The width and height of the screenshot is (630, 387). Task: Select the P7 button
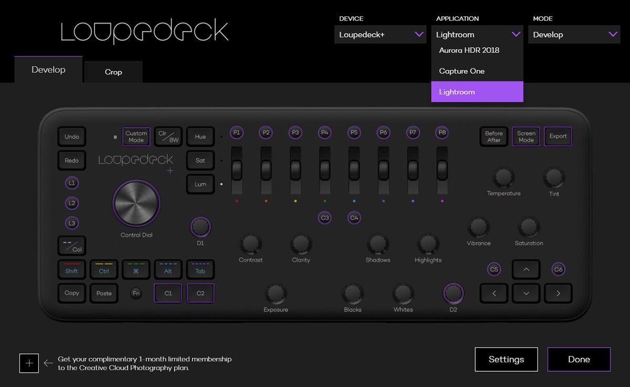[x=413, y=133]
